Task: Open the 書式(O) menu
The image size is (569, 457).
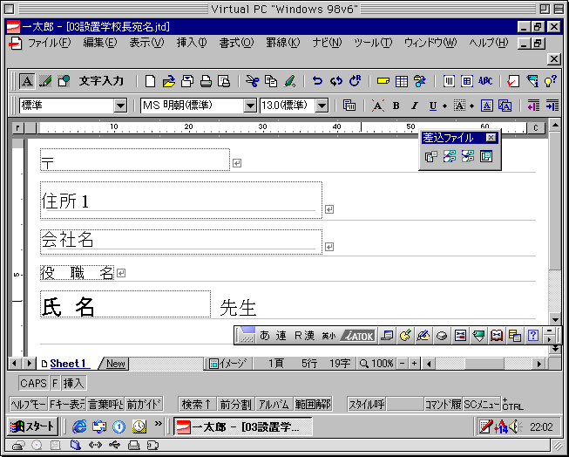Action: [x=236, y=43]
